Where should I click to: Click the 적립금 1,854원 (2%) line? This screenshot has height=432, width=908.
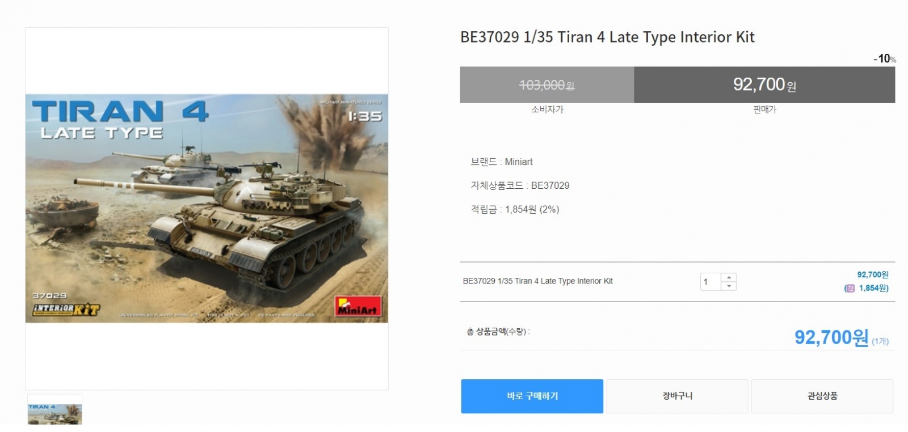click(x=515, y=210)
